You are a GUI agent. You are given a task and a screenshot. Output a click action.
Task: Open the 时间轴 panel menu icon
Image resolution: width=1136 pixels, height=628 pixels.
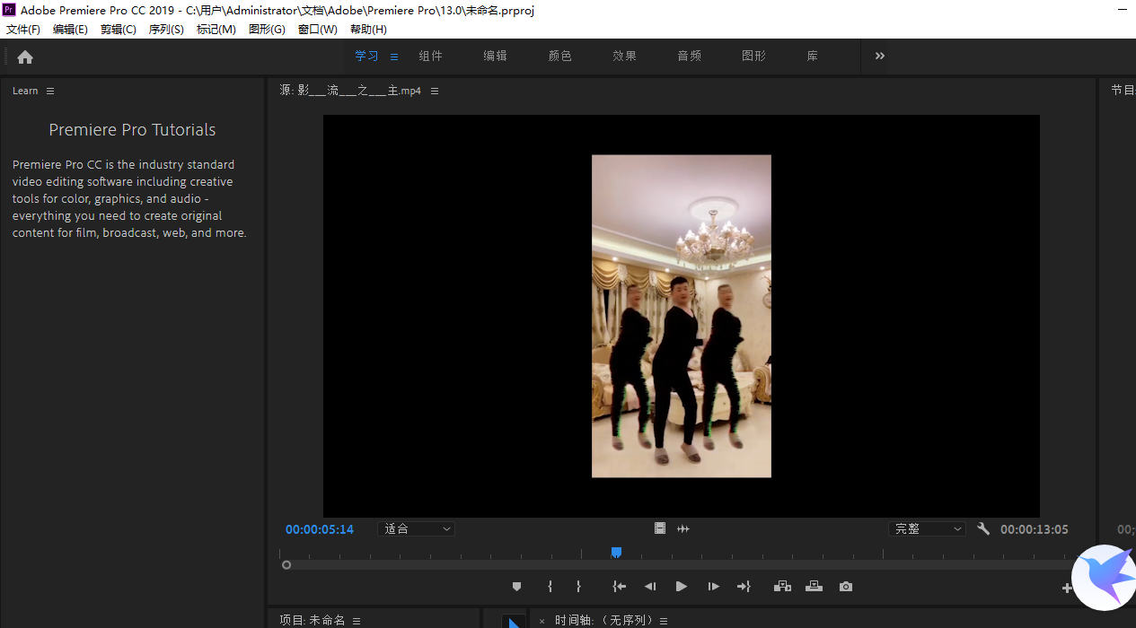[664, 621]
